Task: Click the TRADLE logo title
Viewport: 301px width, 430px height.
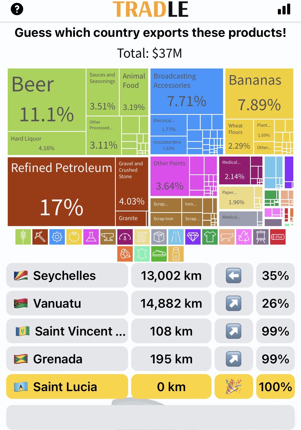Action: pyautogui.click(x=150, y=9)
